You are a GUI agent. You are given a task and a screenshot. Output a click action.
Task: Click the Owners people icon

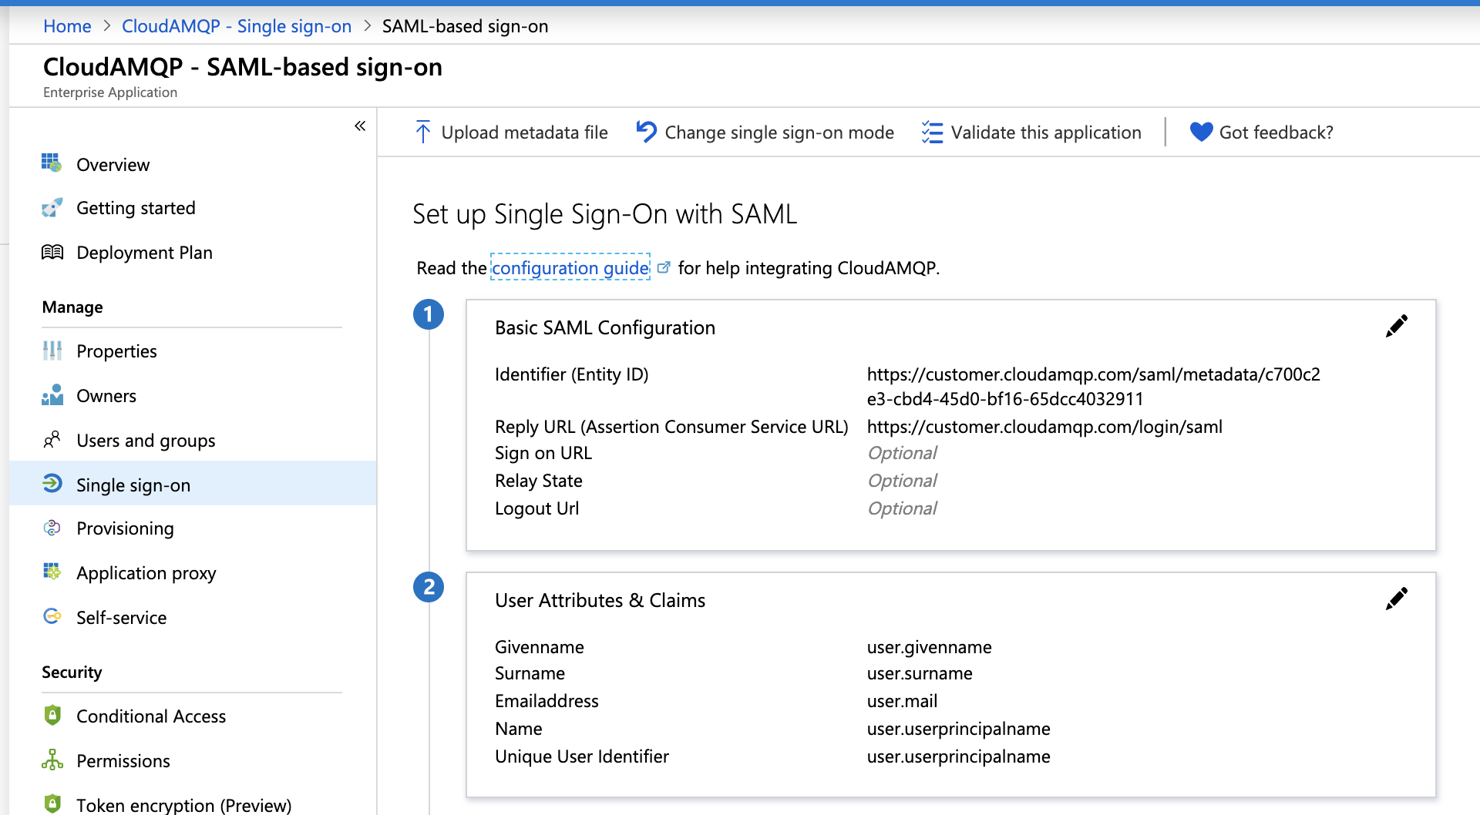(52, 395)
